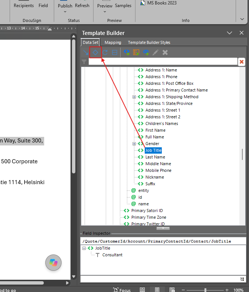
Task: Select the Job Title tree item
Action: click(x=153, y=150)
